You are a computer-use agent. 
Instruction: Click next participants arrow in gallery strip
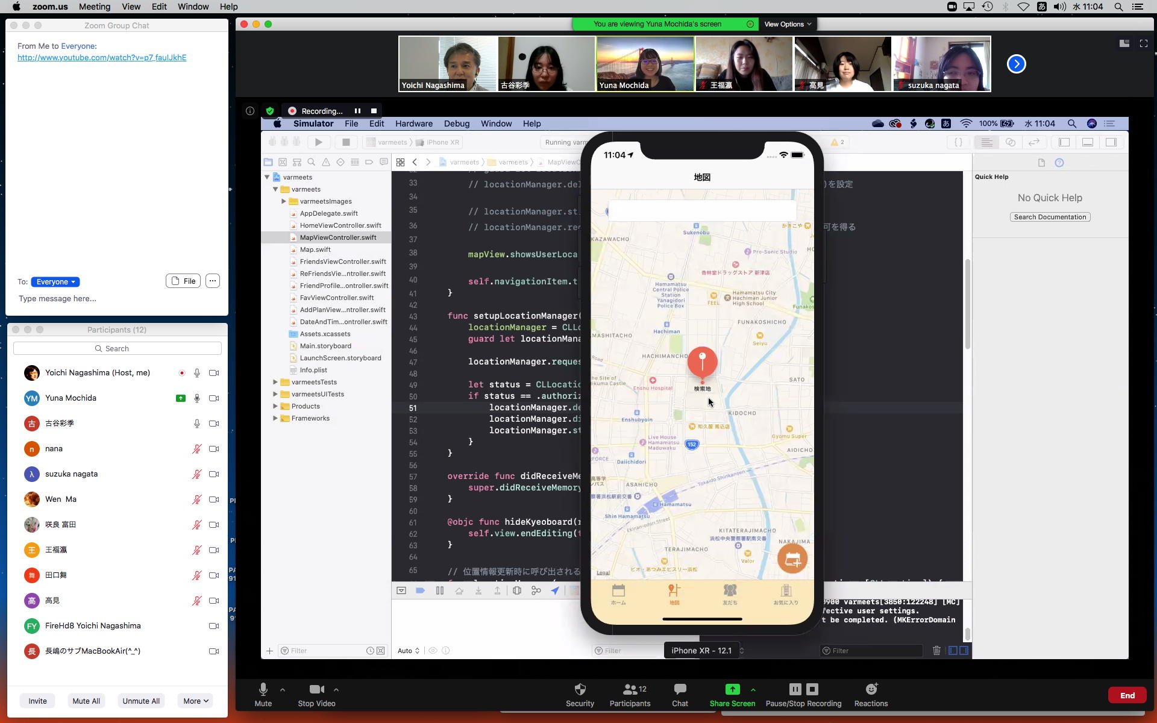click(x=1016, y=64)
